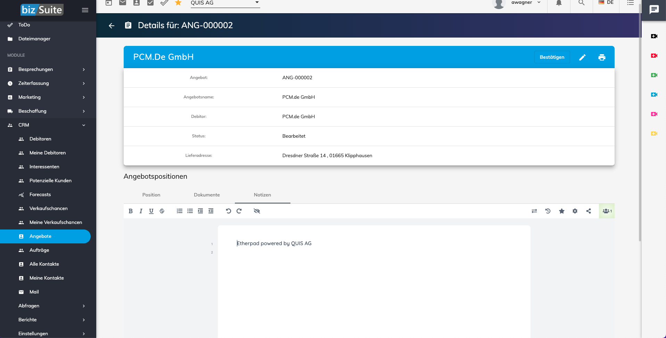Screen dimensions: 666x338
Task: Open the pad timeslider history
Action: click(548, 211)
